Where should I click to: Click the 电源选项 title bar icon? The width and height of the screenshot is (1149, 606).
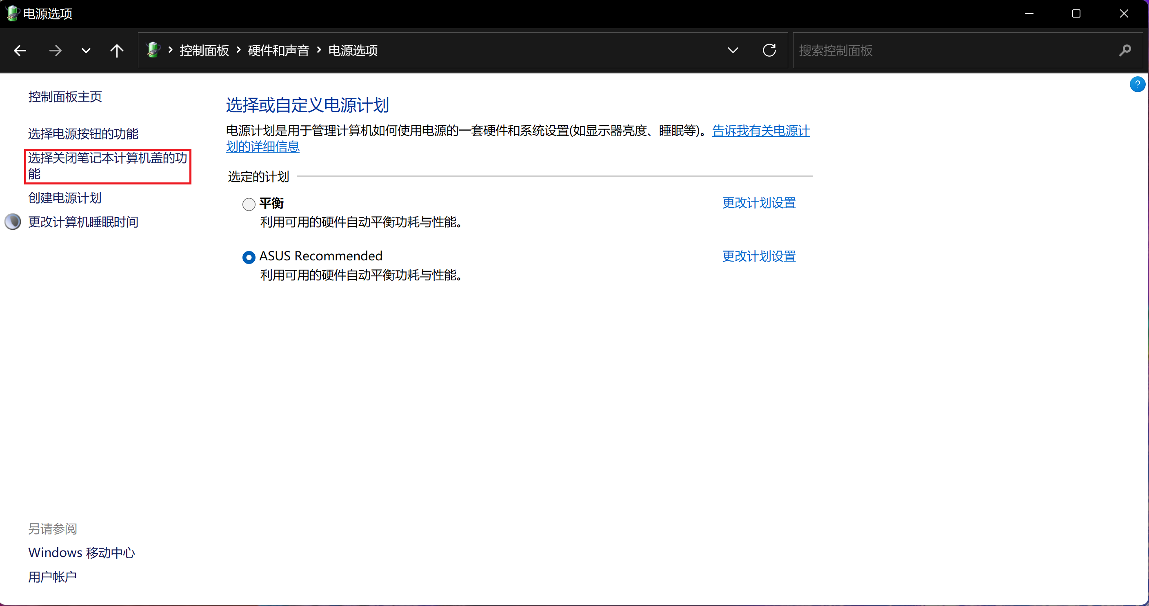coord(12,13)
